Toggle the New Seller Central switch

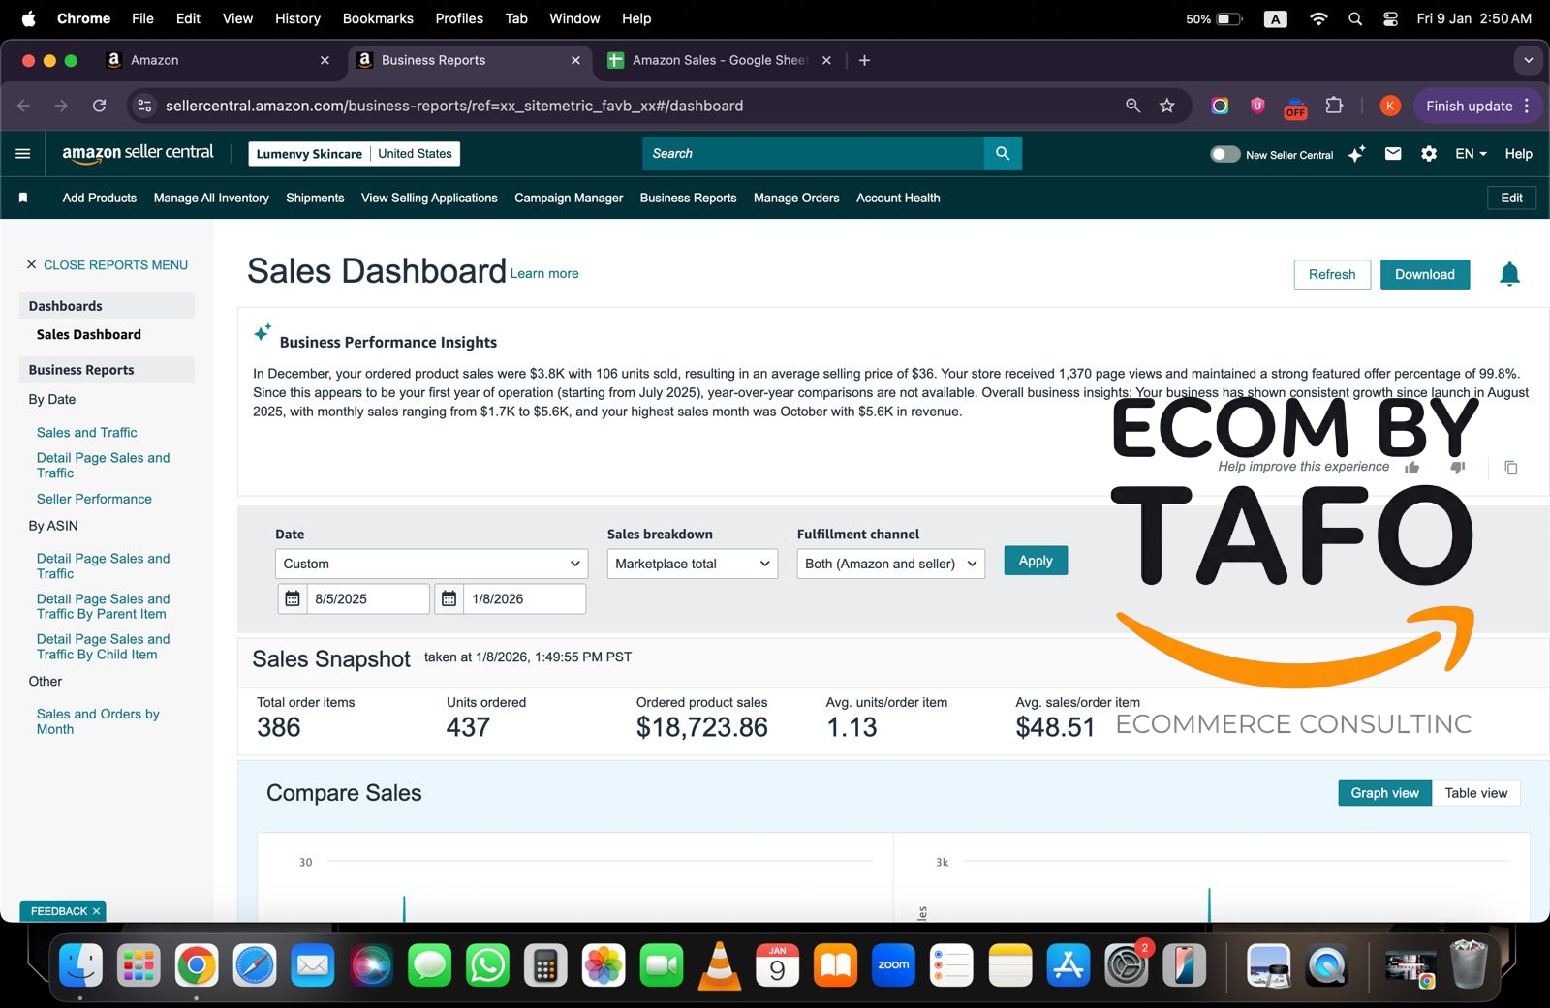[1224, 154]
